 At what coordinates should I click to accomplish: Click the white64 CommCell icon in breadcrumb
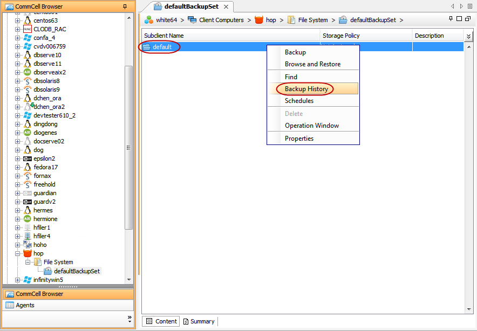point(148,20)
